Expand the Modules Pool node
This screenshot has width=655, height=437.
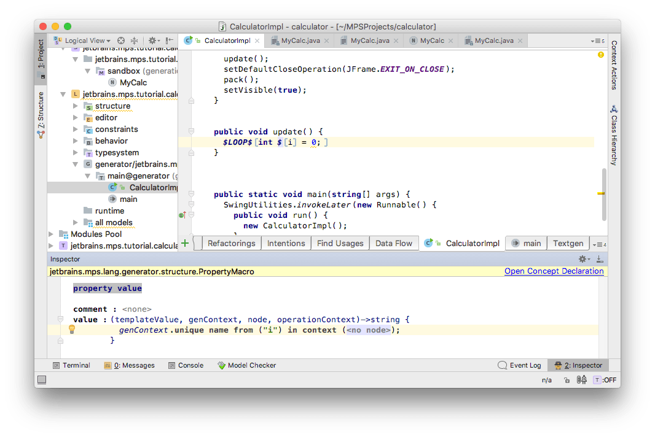tap(51, 234)
